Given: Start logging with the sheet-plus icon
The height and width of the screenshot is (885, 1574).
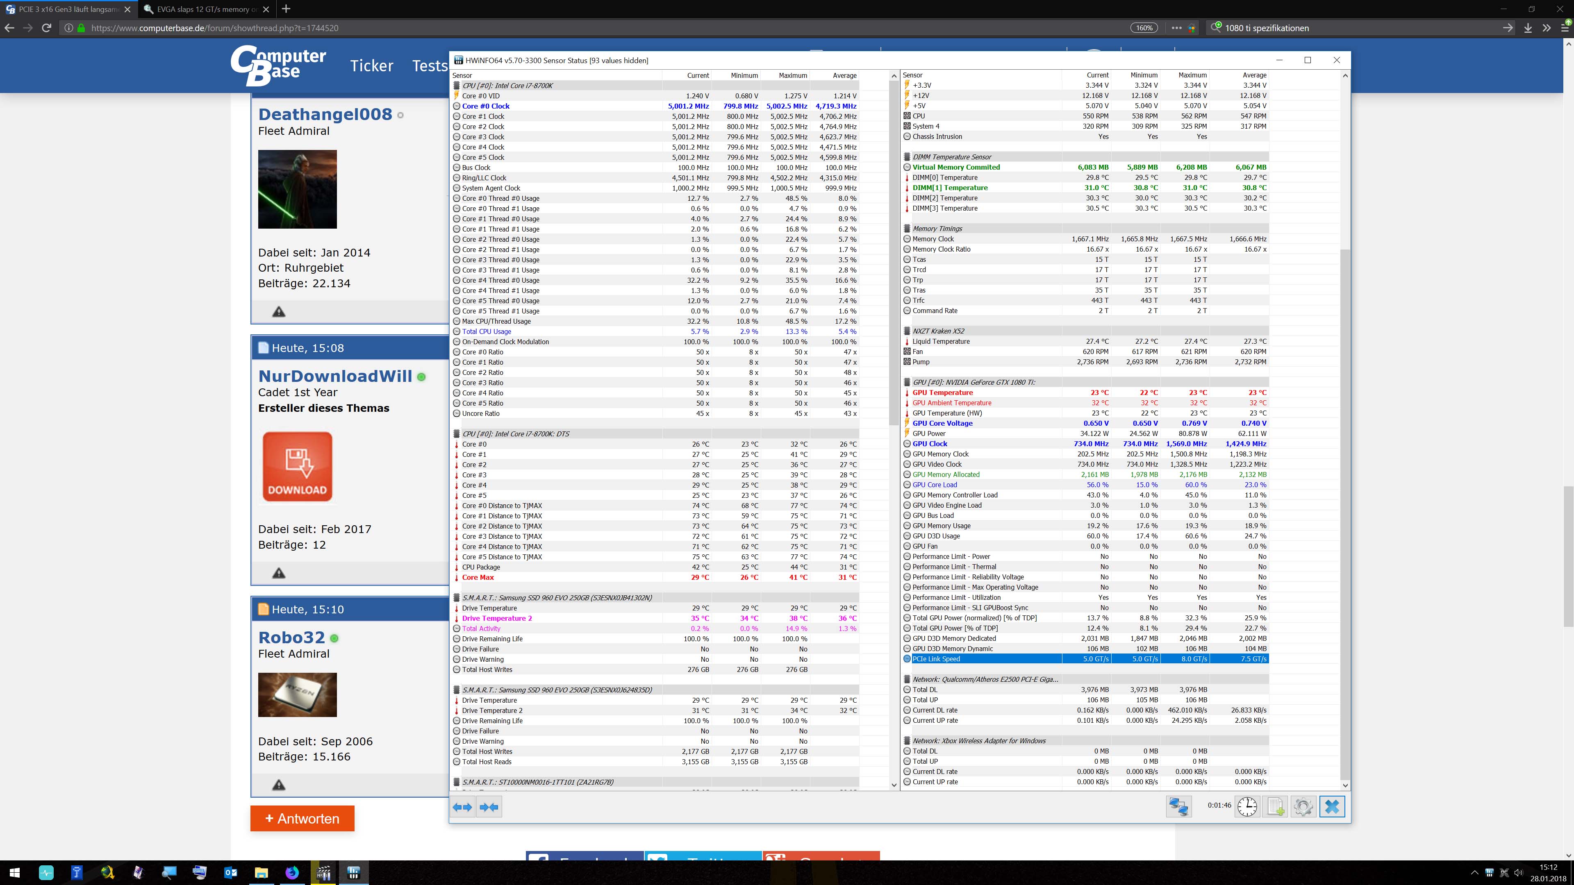Looking at the screenshot, I should [x=1275, y=806].
